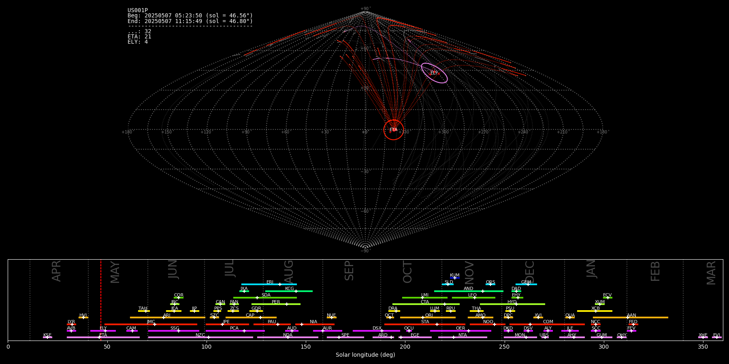Select the AUR shower bar
The height and width of the screenshot is (364, 729).
coord(327,331)
